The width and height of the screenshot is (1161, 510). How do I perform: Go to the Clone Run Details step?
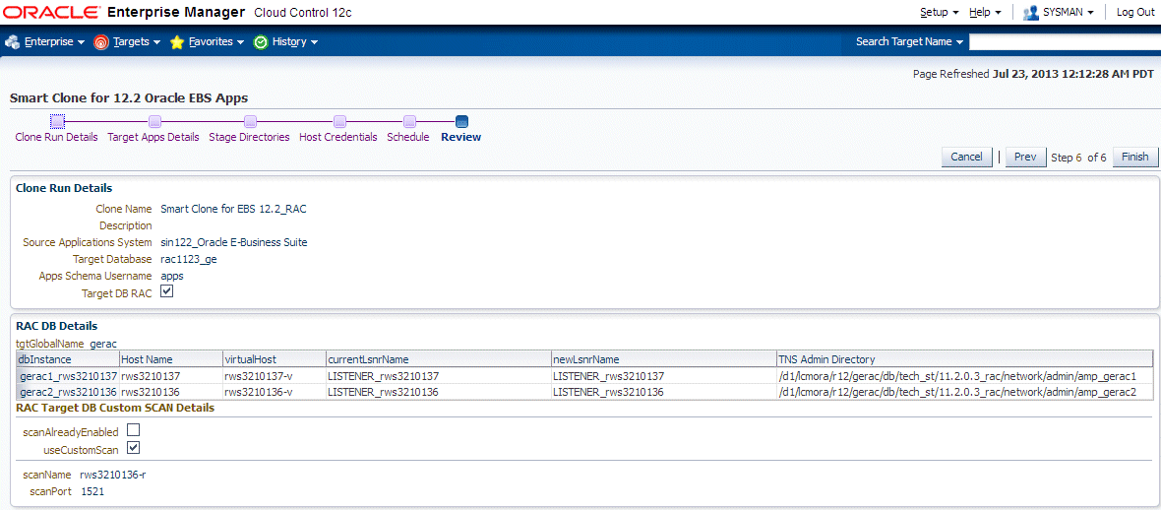[x=56, y=137]
